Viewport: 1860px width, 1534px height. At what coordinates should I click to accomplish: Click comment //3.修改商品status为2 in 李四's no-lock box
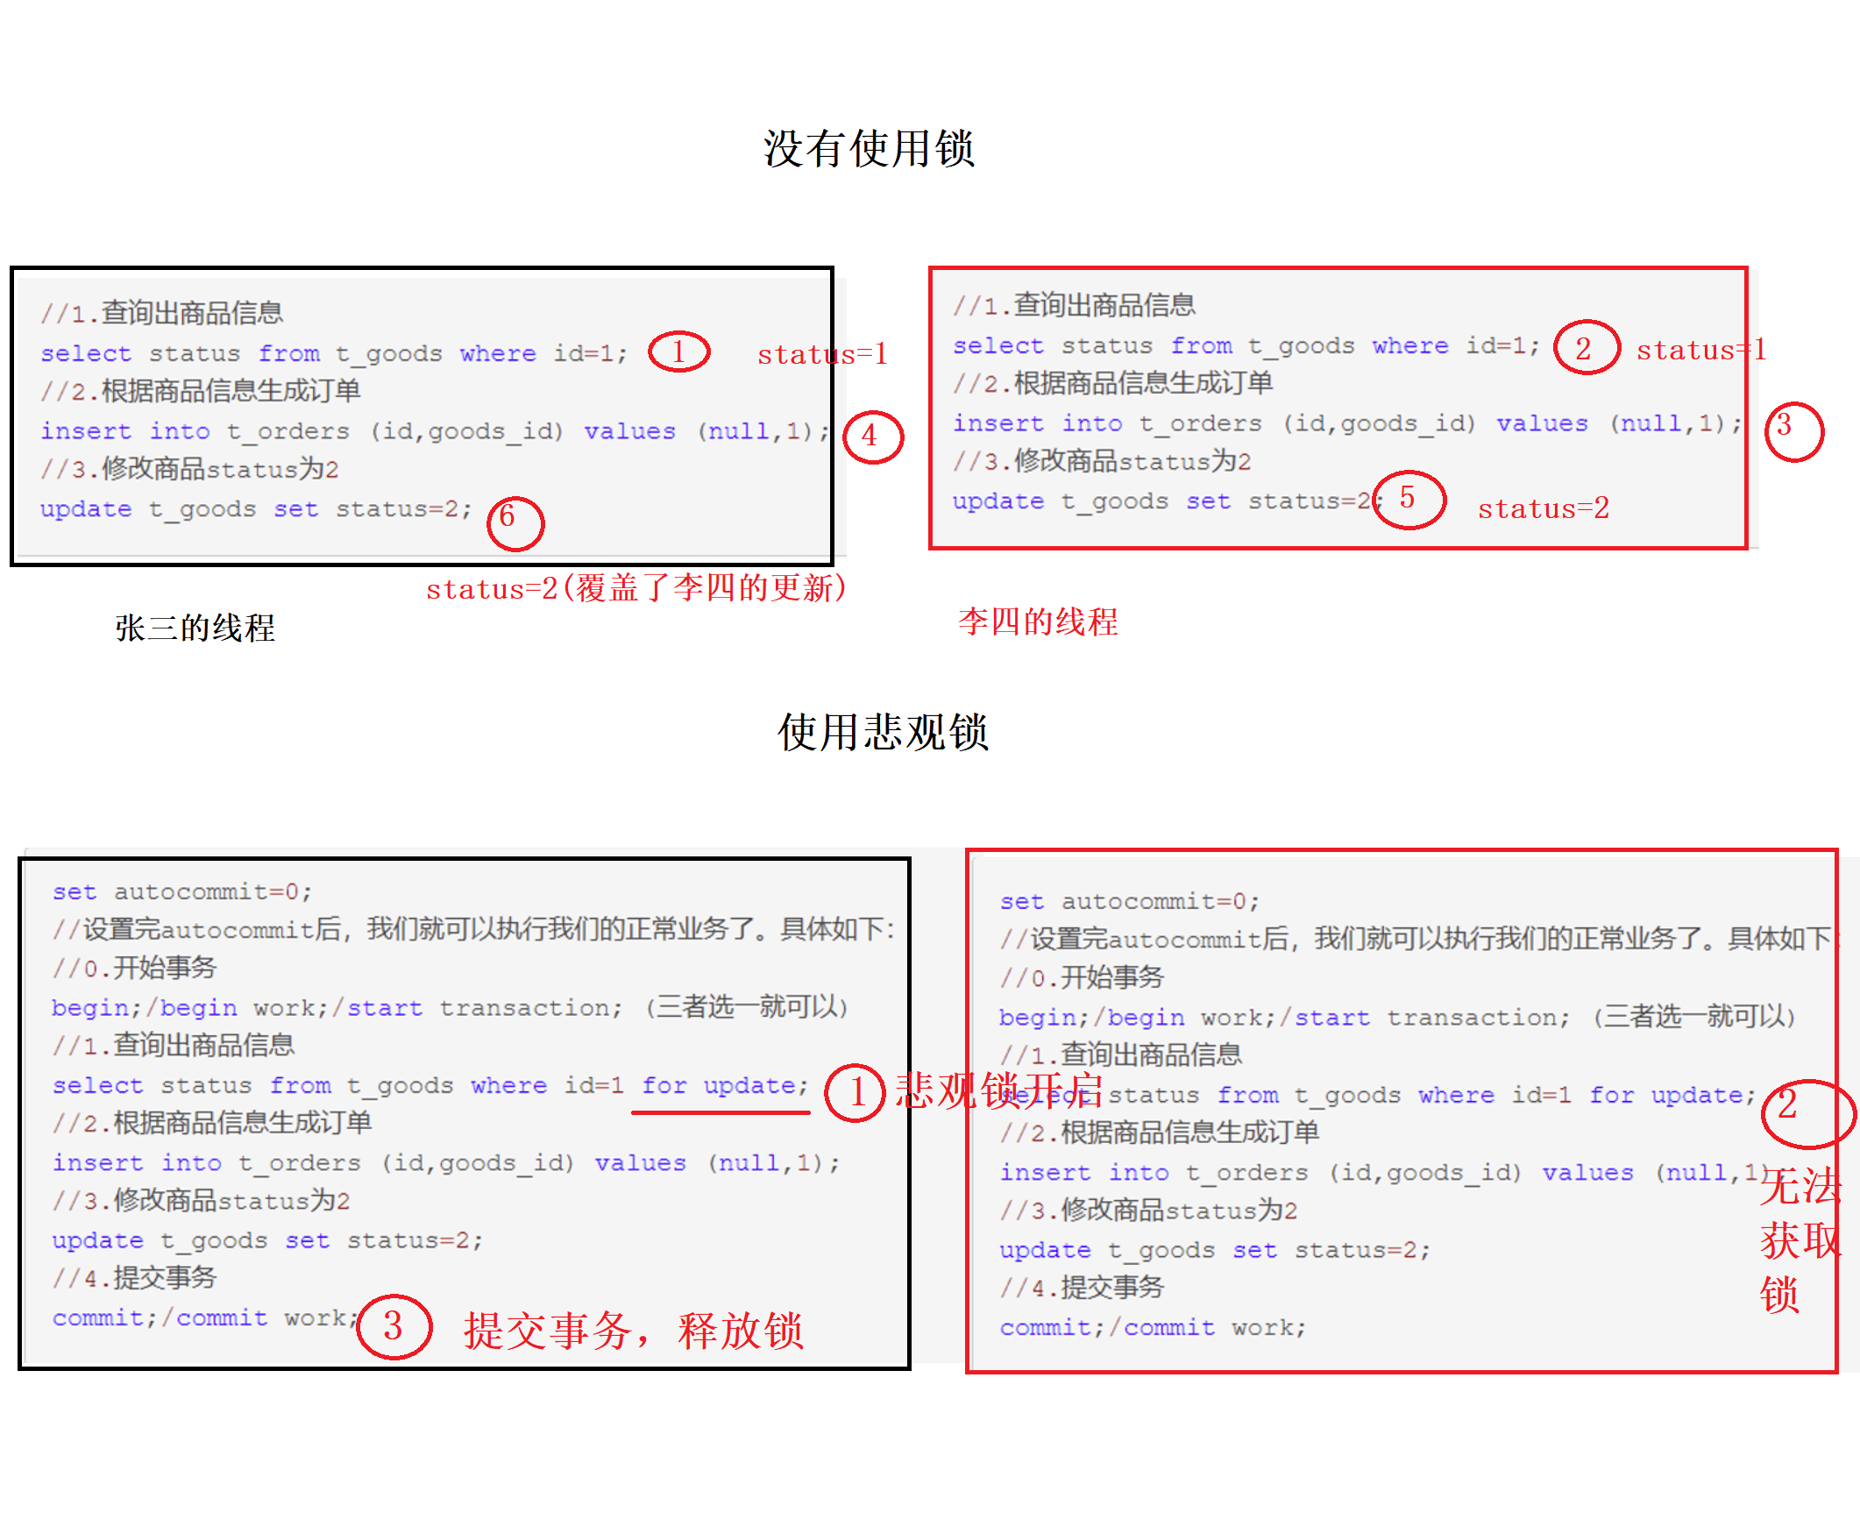[1101, 460]
